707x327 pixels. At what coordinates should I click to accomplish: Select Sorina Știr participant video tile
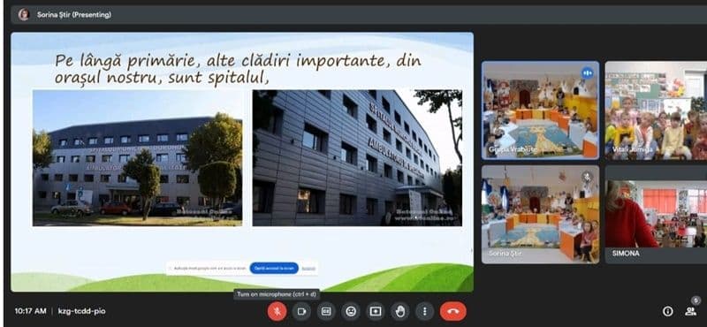pos(540,214)
